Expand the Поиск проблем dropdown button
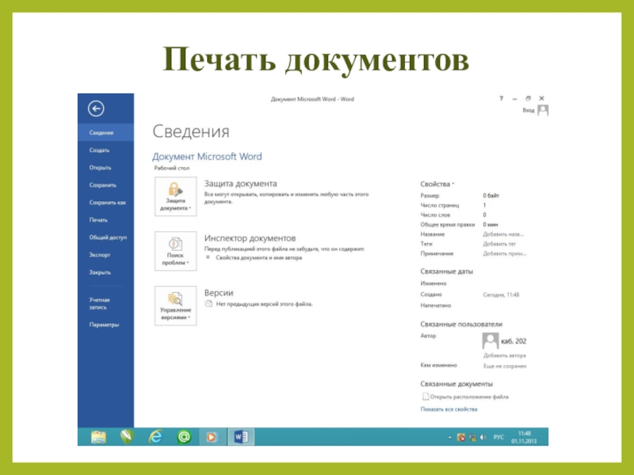The image size is (634, 475). [175, 251]
